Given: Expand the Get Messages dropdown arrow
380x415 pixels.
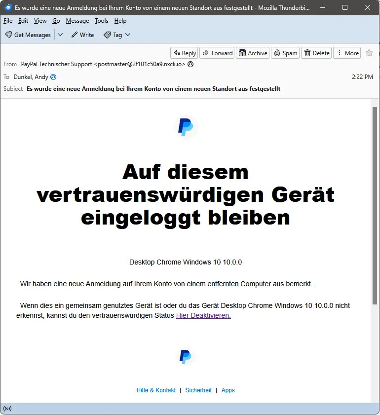Looking at the screenshot, I should click(x=60, y=35).
